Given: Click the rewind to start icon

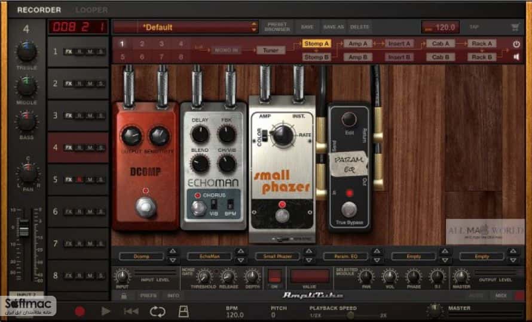Looking at the screenshot, I should pyautogui.click(x=131, y=311).
